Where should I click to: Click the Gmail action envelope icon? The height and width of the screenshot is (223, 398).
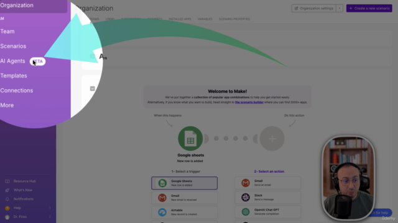tap(246, 183)
